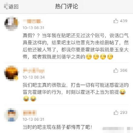Screen dimensions: 133x133
Task: Open the third commenter's avatar
Action: (11, 115)
